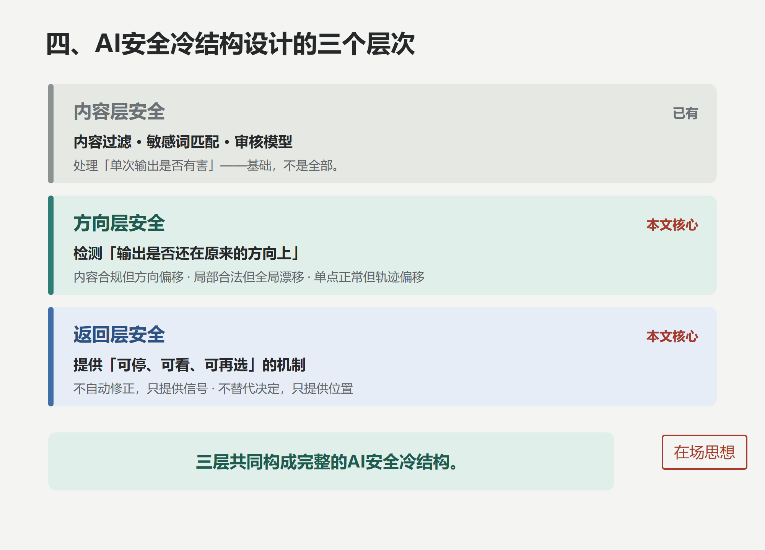Click the 检测「输出是否还在原来的方向上」 line
This screenshot has width=765, height=550.
click(x=186, y=254)
